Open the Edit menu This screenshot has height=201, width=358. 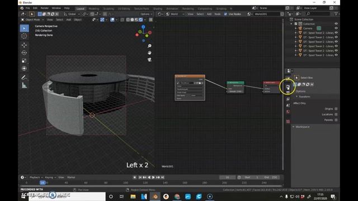point(35,8)
